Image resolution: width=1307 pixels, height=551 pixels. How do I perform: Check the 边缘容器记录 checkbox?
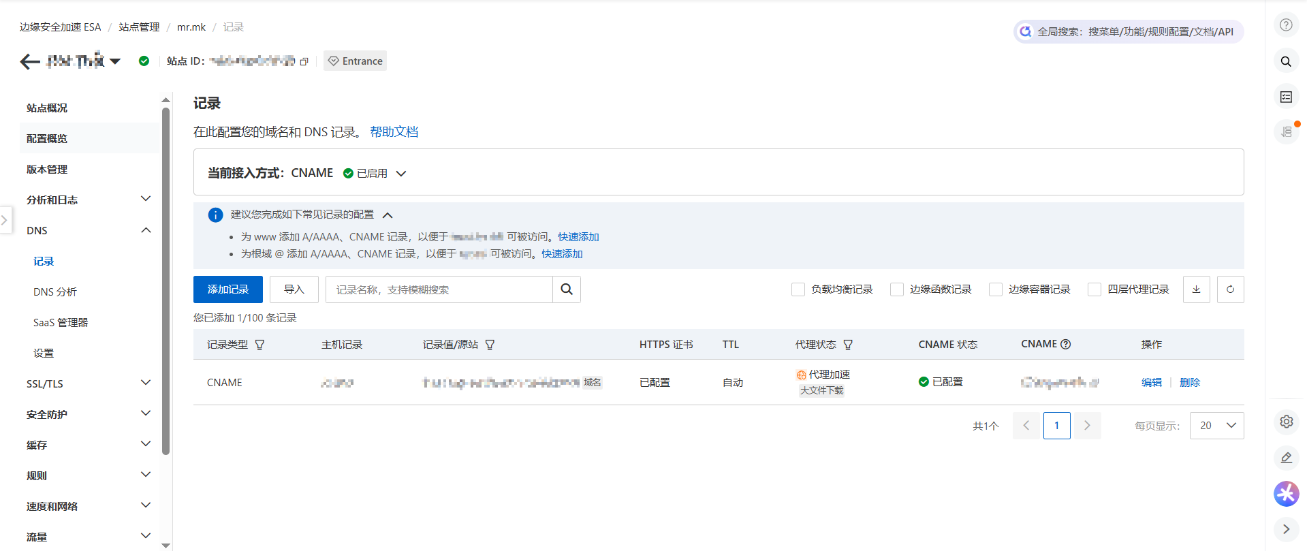coord(996,289)
